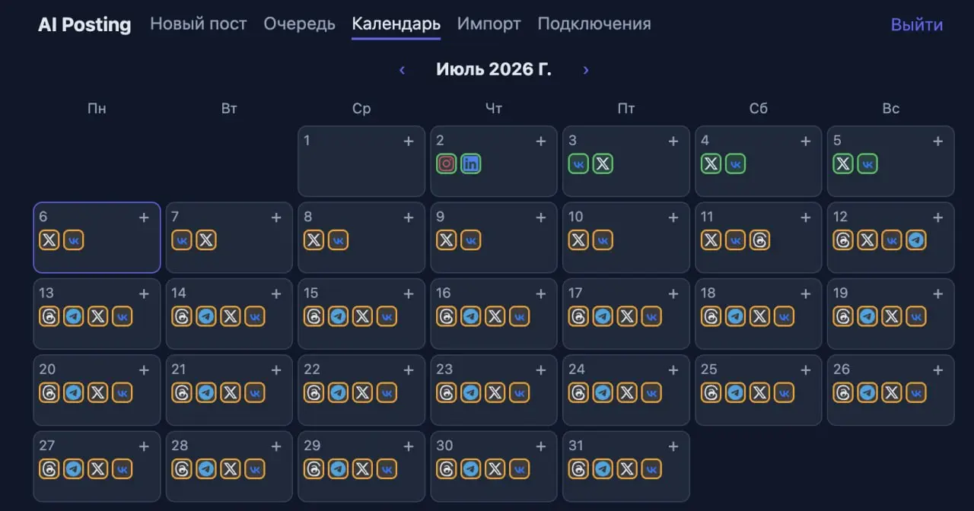
Task: Add a post on July 31
Action: click(673, 446)
